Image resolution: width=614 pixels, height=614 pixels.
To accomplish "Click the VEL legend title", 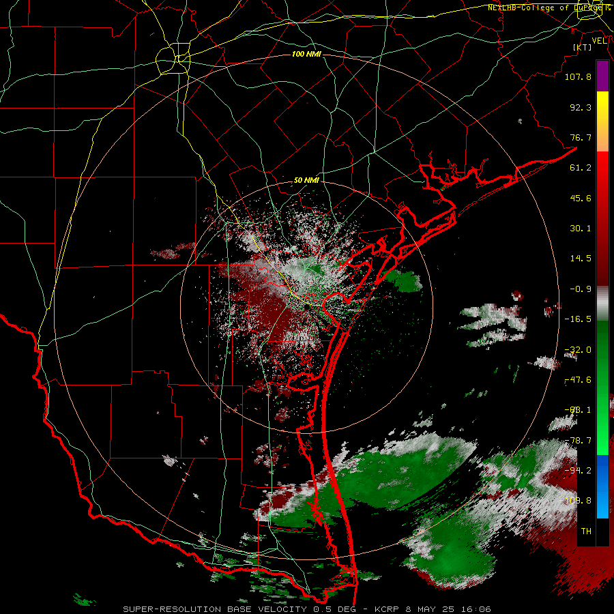I will pyautogui.click(x=599, y=41).
